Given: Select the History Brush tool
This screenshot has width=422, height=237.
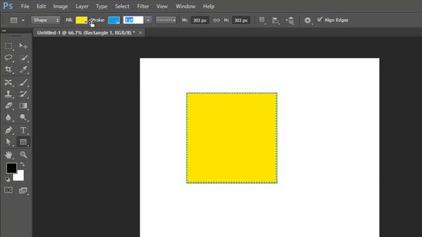Looking at the screenshot, I should point(24,93).
